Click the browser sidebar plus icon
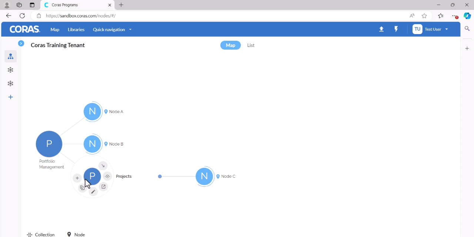Screen dimensions: 474x237 click(x=467, y=49)
